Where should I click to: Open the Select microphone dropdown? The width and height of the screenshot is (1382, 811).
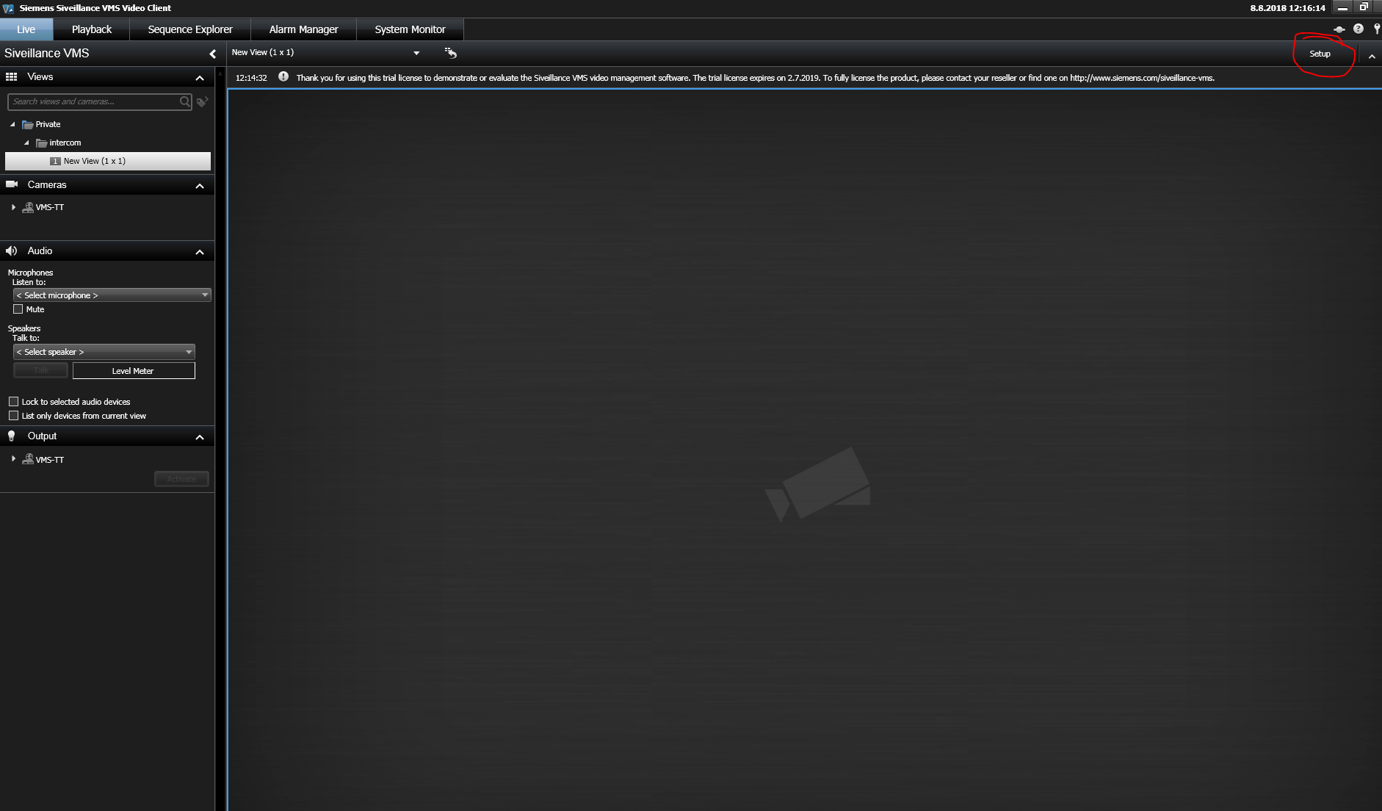pyautogui.click(x=112, y=295)
